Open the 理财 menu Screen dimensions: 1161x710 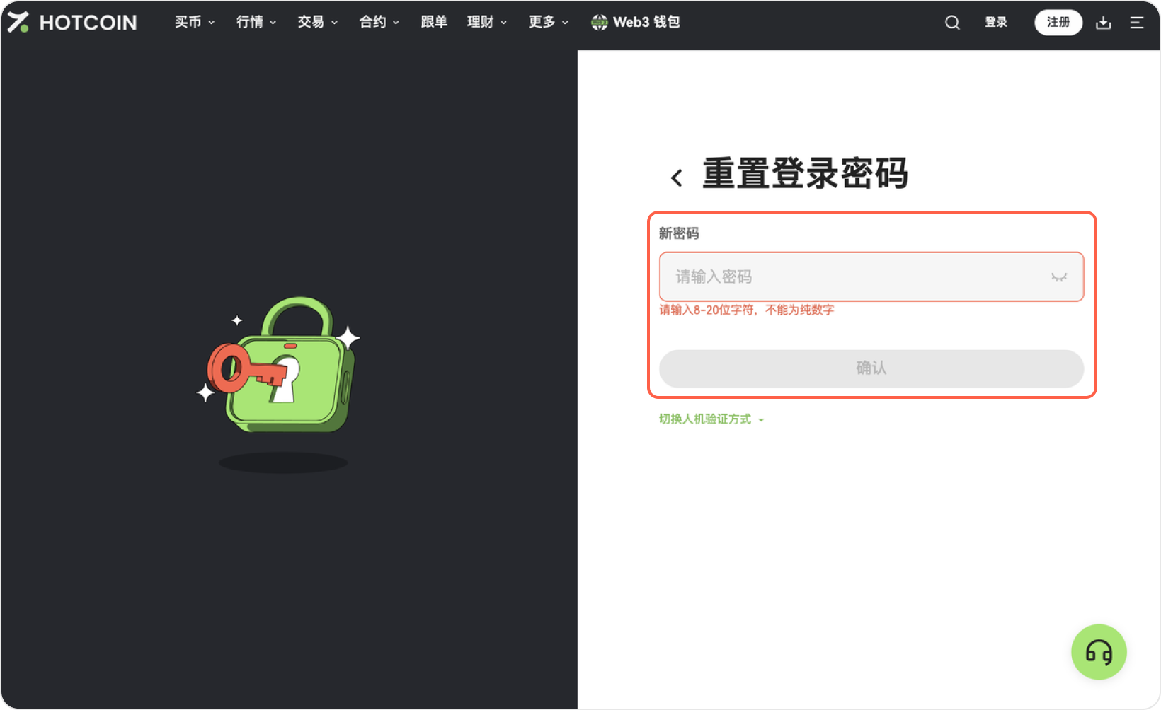pyautogui.click(x=486, y=23)
